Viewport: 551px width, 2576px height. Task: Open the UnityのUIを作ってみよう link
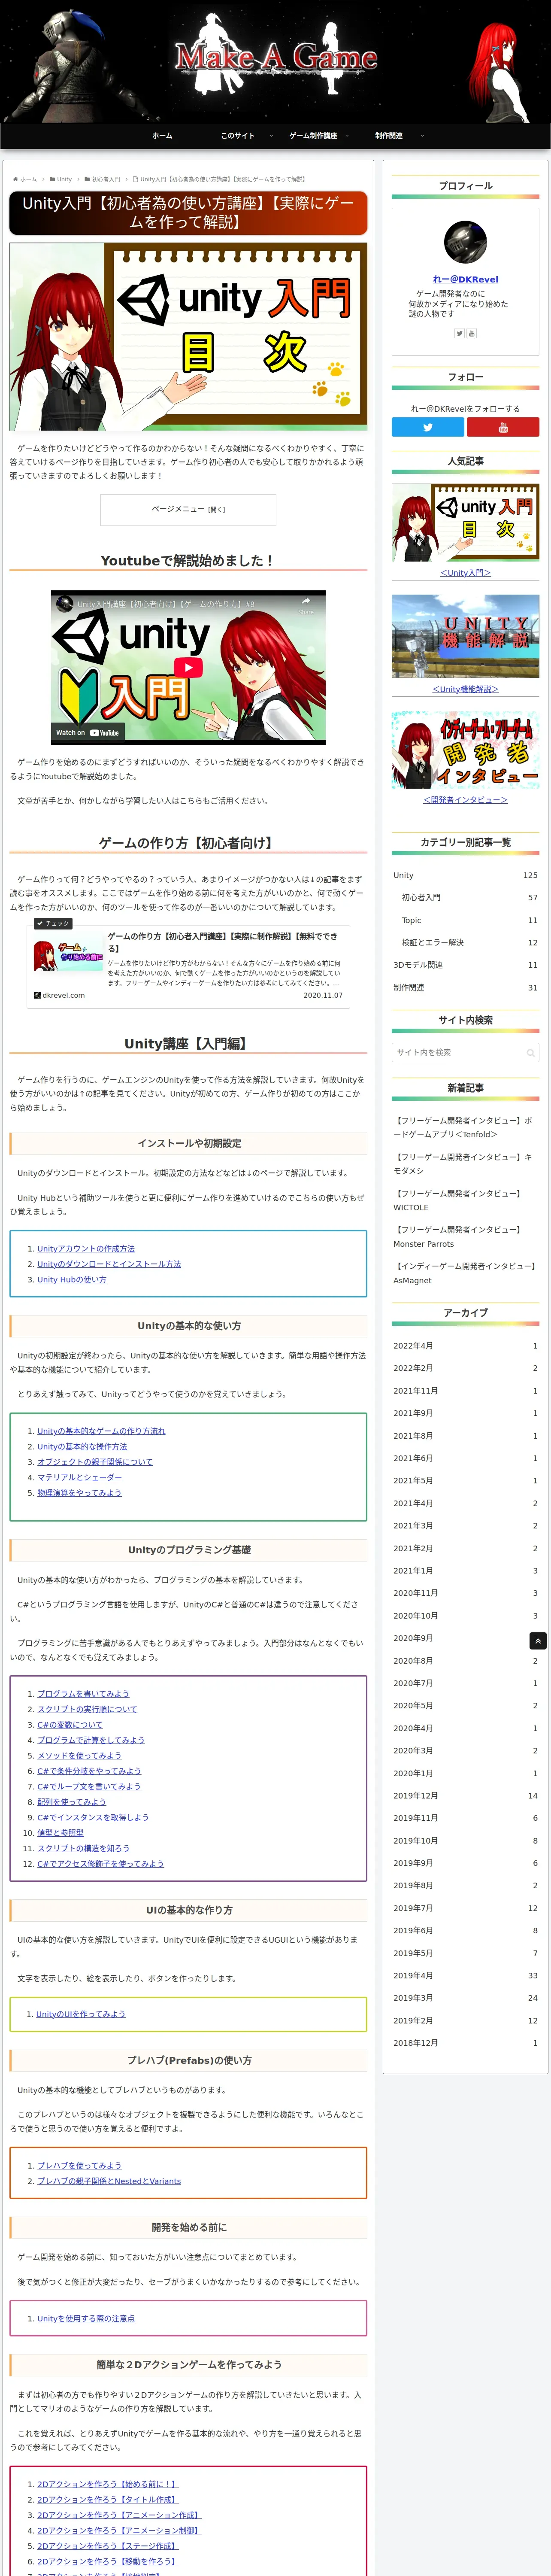click(x=81, y=2014)
